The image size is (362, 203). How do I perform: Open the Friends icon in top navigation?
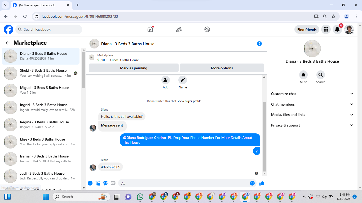click(x=179, y=29)
